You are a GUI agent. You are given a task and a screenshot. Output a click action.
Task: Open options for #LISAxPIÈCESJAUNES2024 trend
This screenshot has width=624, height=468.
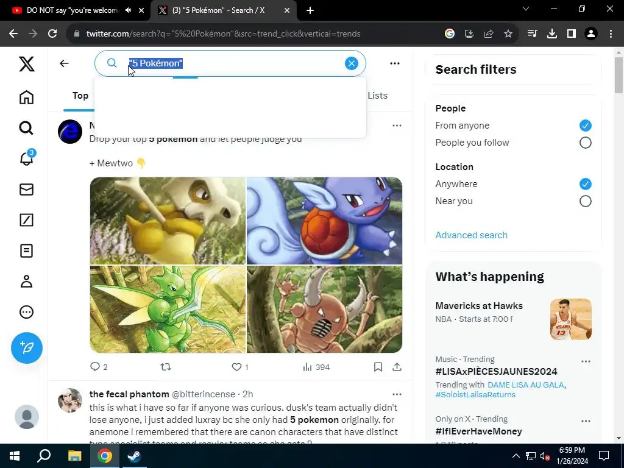click(x=586, y=361)
